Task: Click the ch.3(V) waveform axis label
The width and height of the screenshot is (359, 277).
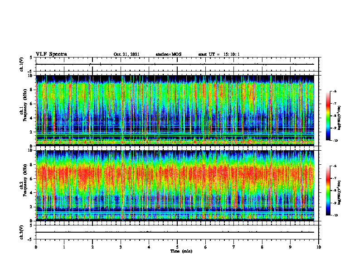Action: [21, 232]
